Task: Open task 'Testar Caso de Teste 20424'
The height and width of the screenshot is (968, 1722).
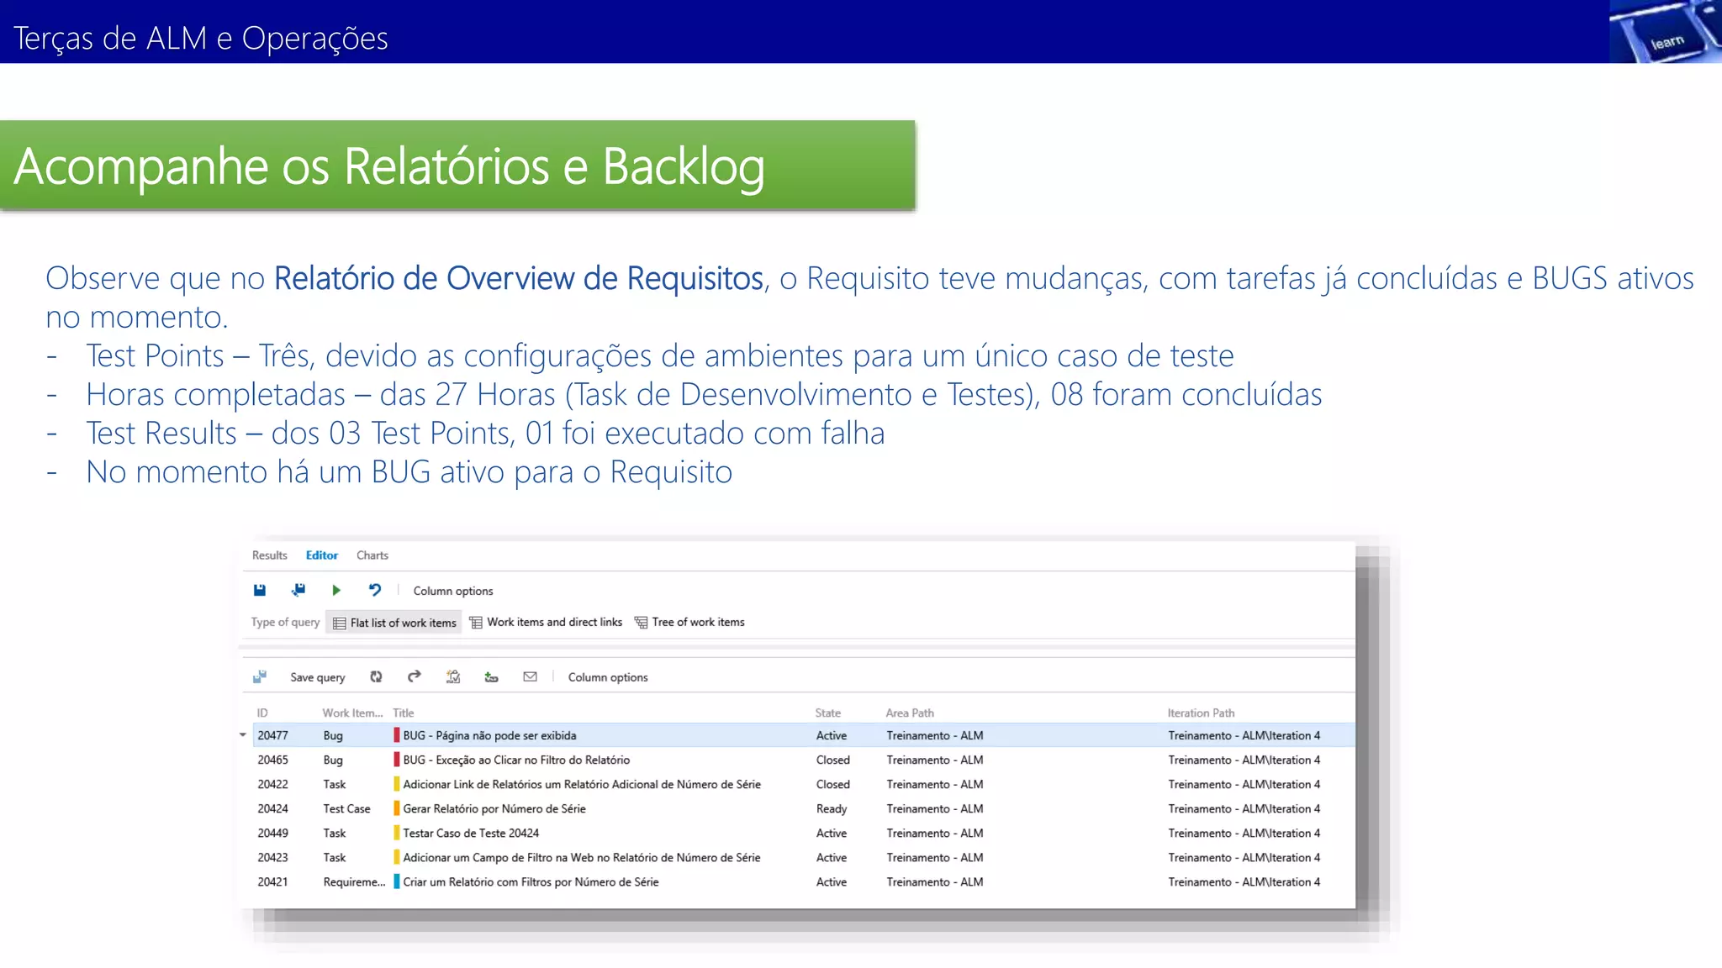Action: (471, 833)
